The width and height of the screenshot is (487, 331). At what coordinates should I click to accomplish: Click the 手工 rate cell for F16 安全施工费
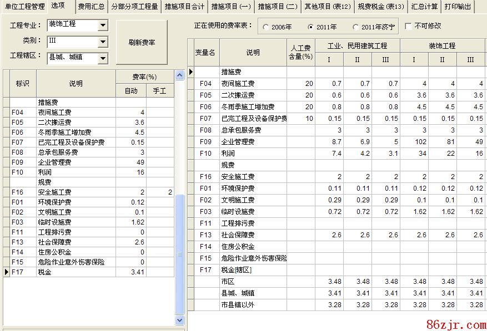click(160, 192)
